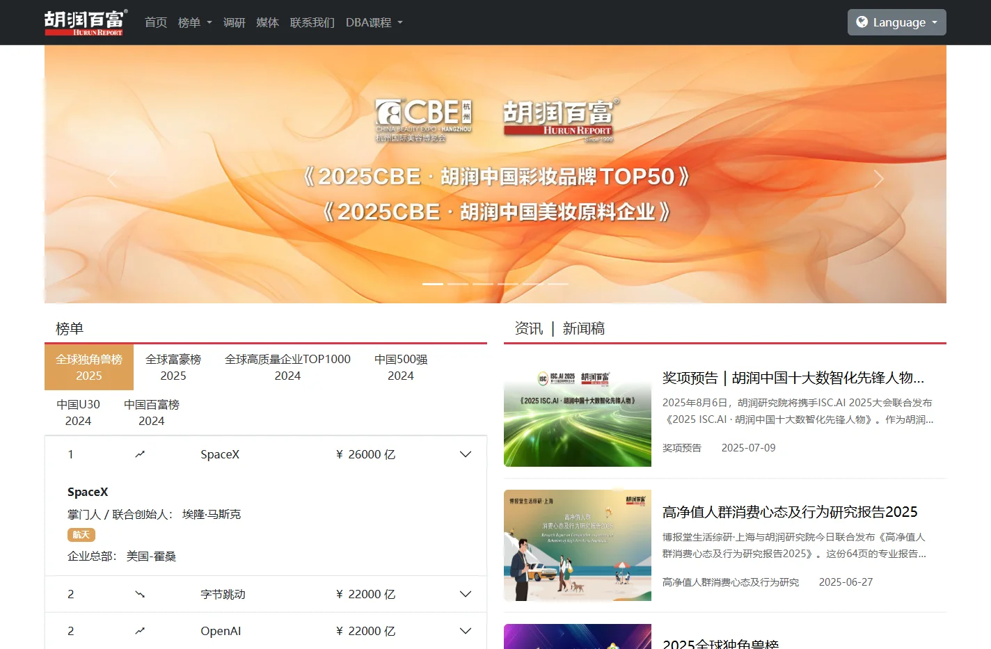Screen dimensions: 991x649
Task: Select the 中国百富榜 2024 tab
Action: tap(152, 412)
